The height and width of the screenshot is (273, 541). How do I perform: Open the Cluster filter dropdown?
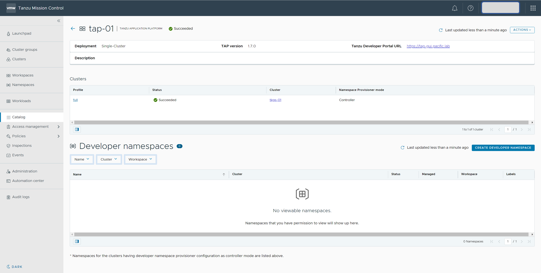point(109,159)
